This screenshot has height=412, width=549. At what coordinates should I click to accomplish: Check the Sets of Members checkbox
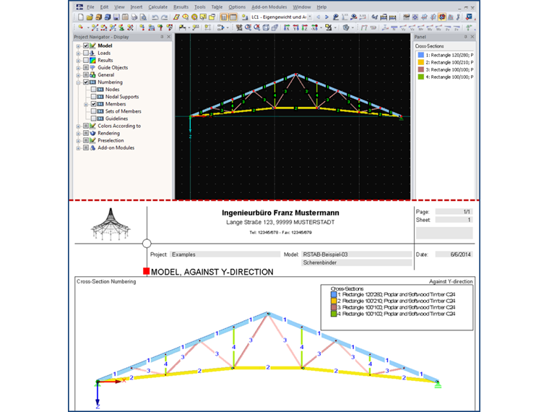coord(93,111)
